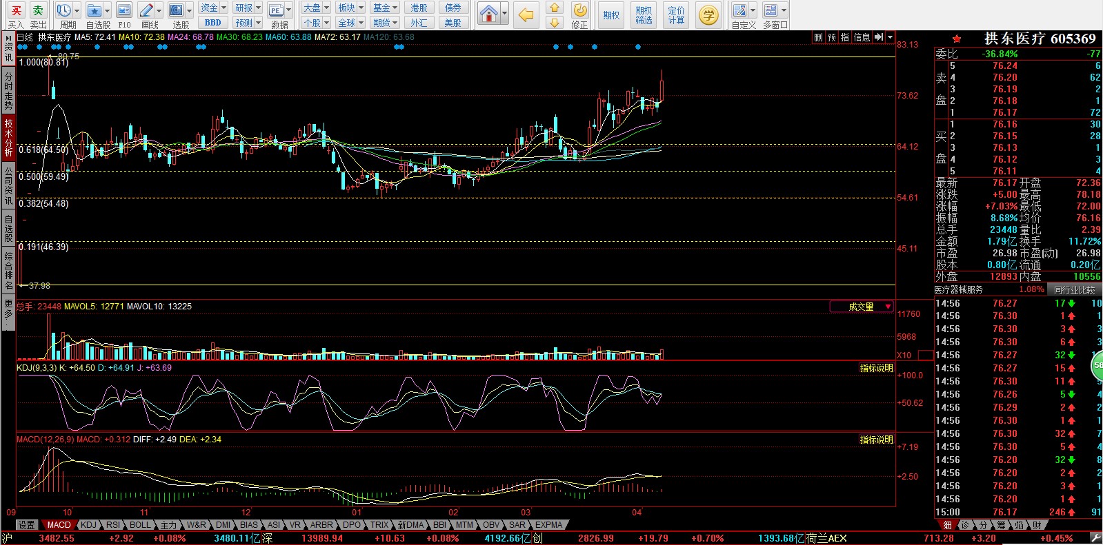This screenshot has width=1103, height=545.
Task: Expand the 大盘 market dropdown
Action: [327, 8]
